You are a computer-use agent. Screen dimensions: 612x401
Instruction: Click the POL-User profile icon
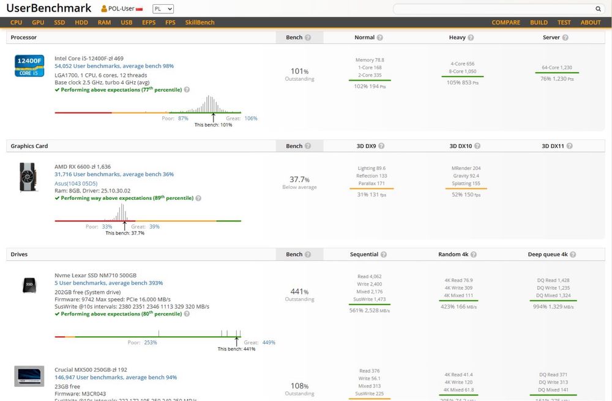tap(104, 9)
